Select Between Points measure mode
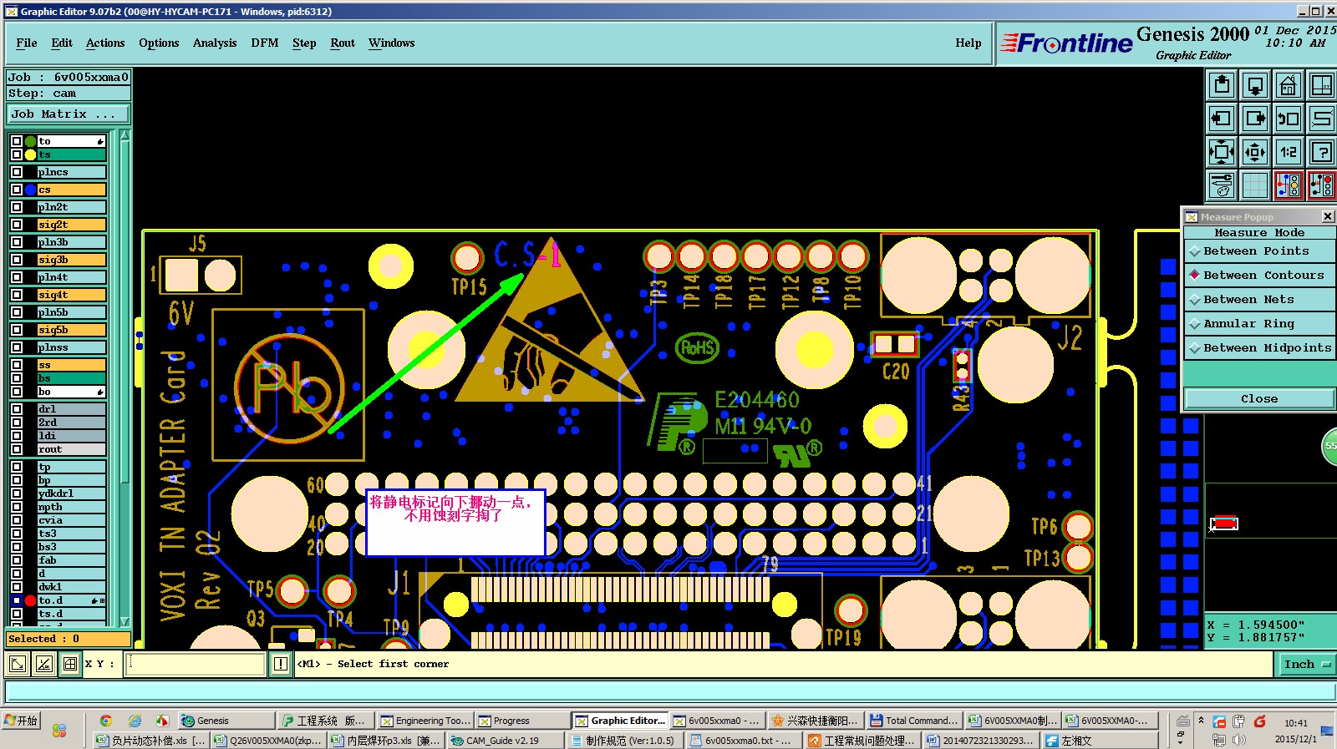 point(1260,251)
